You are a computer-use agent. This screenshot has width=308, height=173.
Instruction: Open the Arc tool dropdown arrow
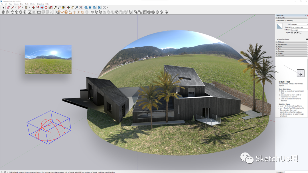click(23, 7)
